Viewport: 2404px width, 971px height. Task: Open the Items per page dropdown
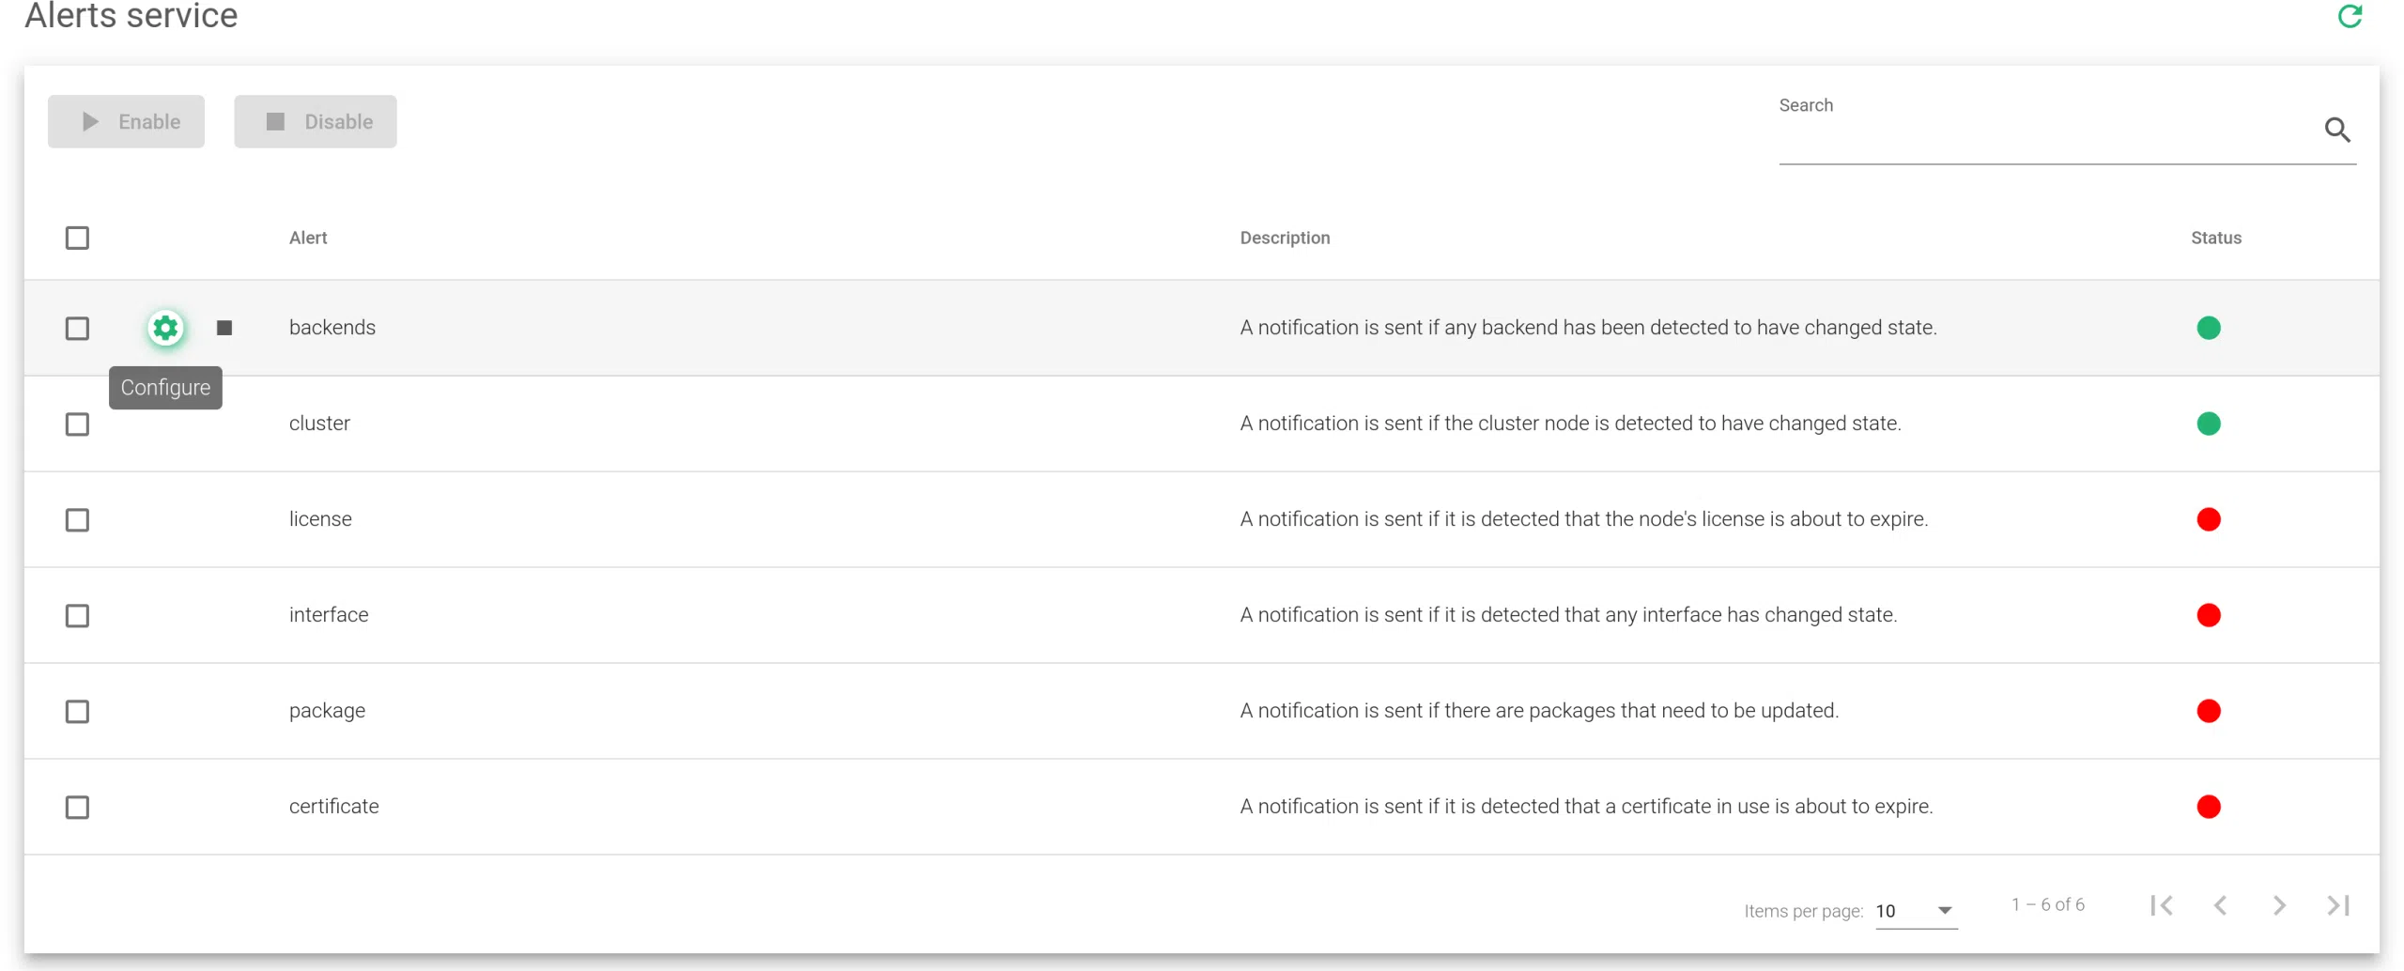1916,910
